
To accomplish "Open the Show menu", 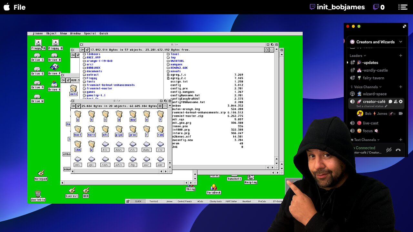I will coord(64,34).
